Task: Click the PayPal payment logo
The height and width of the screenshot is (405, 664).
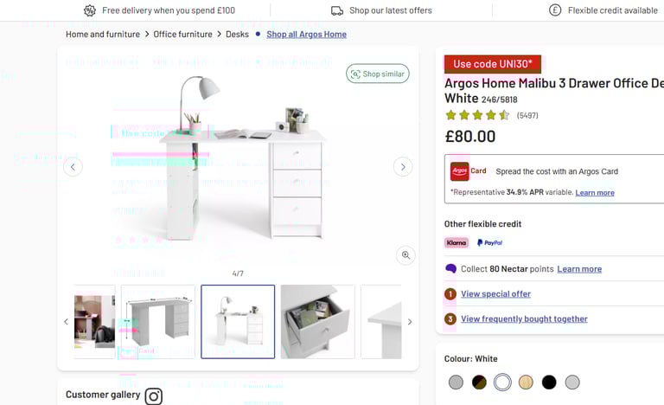Action: [x=489, y=242]
